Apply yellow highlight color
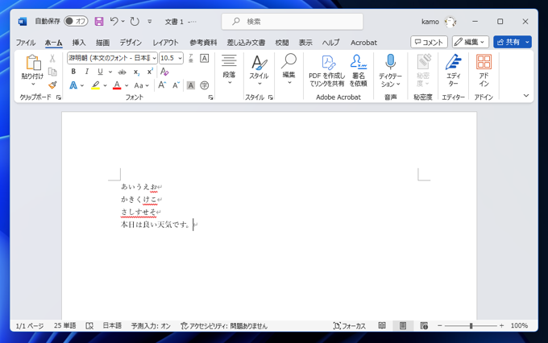The width and height of the screenshot is (548, 343). tap(95, 85)
